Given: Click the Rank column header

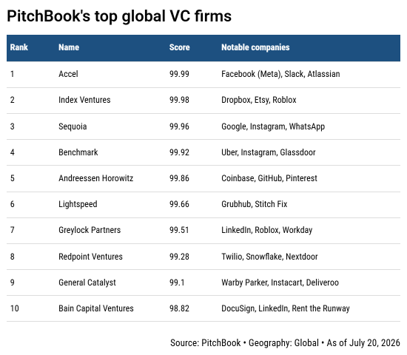Looking at the screenshot, I should click(19, 47).
